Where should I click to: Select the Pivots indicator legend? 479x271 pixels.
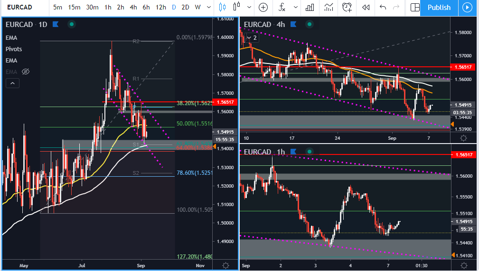click(x=14, y=49)
